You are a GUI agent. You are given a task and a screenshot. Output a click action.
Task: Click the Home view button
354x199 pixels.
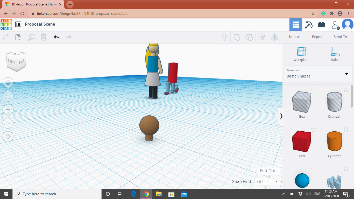(x=8, y=83)
